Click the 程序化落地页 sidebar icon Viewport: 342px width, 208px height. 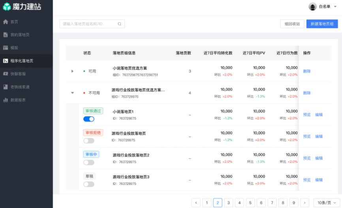6,61
